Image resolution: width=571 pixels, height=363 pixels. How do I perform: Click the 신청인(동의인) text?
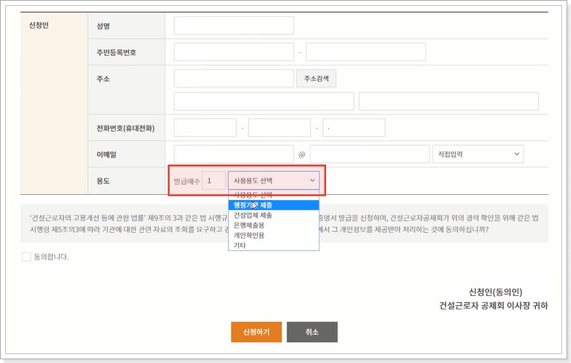(x=495, y=292)
